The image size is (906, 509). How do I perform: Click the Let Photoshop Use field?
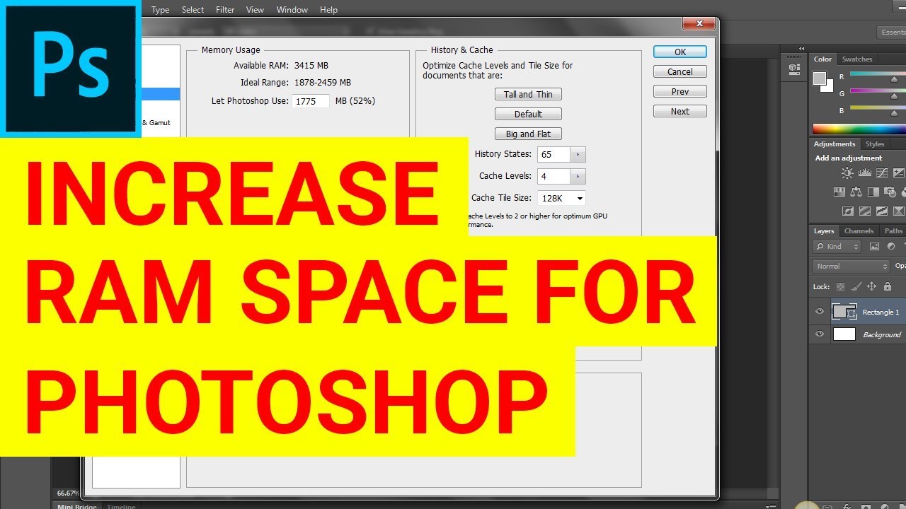tap(311, 101)
